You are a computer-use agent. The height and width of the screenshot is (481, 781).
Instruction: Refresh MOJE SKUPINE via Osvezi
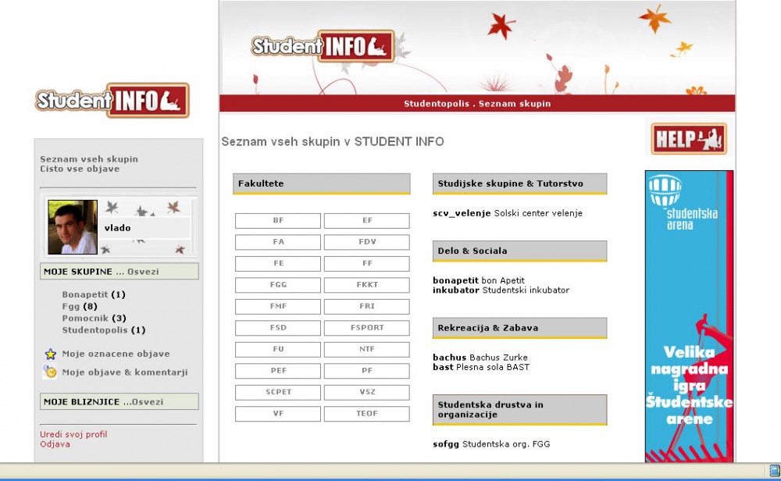pyautogui.click(x=143, y=272)
